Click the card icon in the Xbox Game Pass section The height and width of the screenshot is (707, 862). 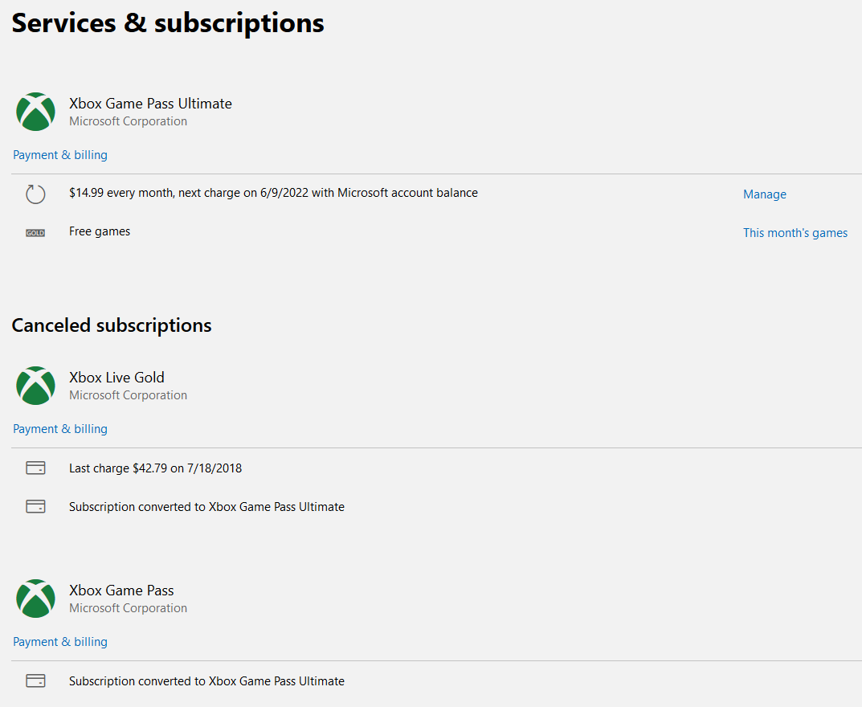(35, 680)
